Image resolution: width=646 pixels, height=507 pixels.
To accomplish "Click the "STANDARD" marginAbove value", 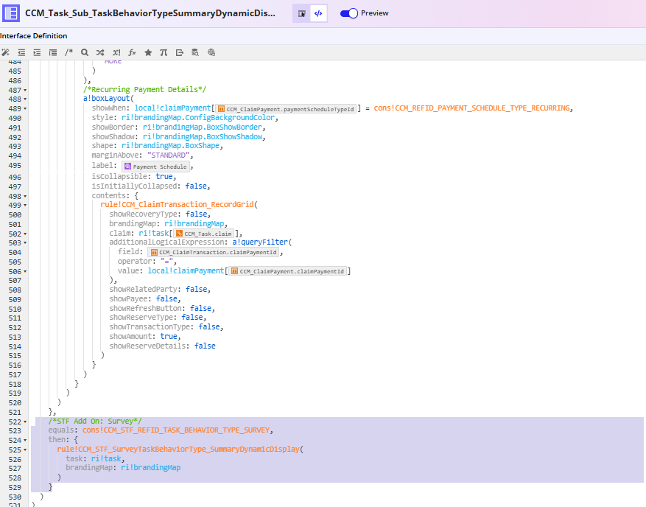I will [x=168, y=155].
